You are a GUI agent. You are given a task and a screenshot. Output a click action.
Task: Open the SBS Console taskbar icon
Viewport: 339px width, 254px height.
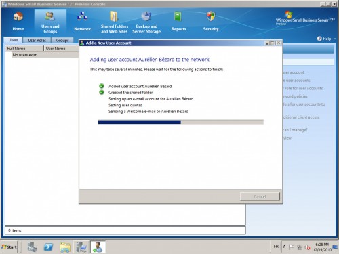[81, 247]
